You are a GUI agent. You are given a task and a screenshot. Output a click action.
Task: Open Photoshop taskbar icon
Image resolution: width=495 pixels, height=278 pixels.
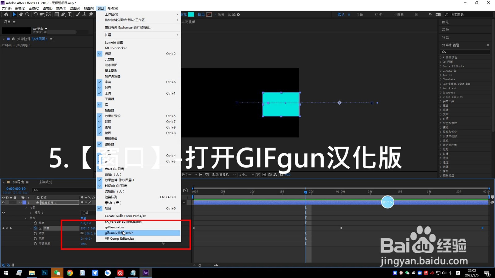[x=45, y=272]
